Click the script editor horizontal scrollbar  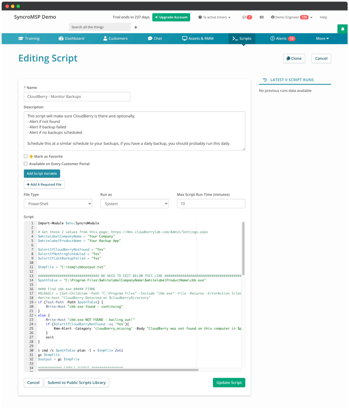tap(118, 370)
